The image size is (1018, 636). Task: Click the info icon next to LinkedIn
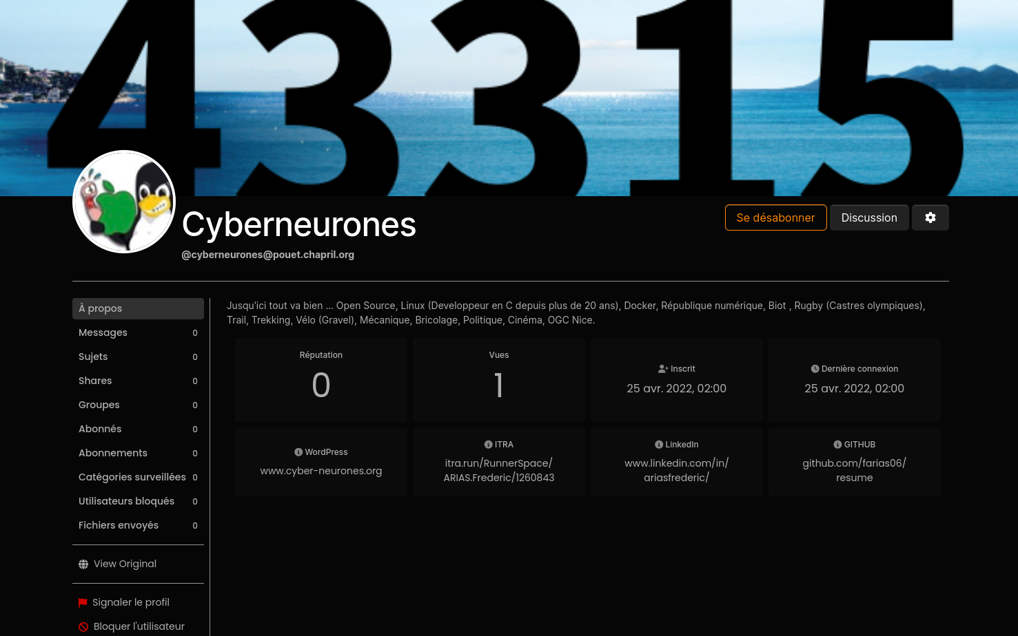coord(659,445)
